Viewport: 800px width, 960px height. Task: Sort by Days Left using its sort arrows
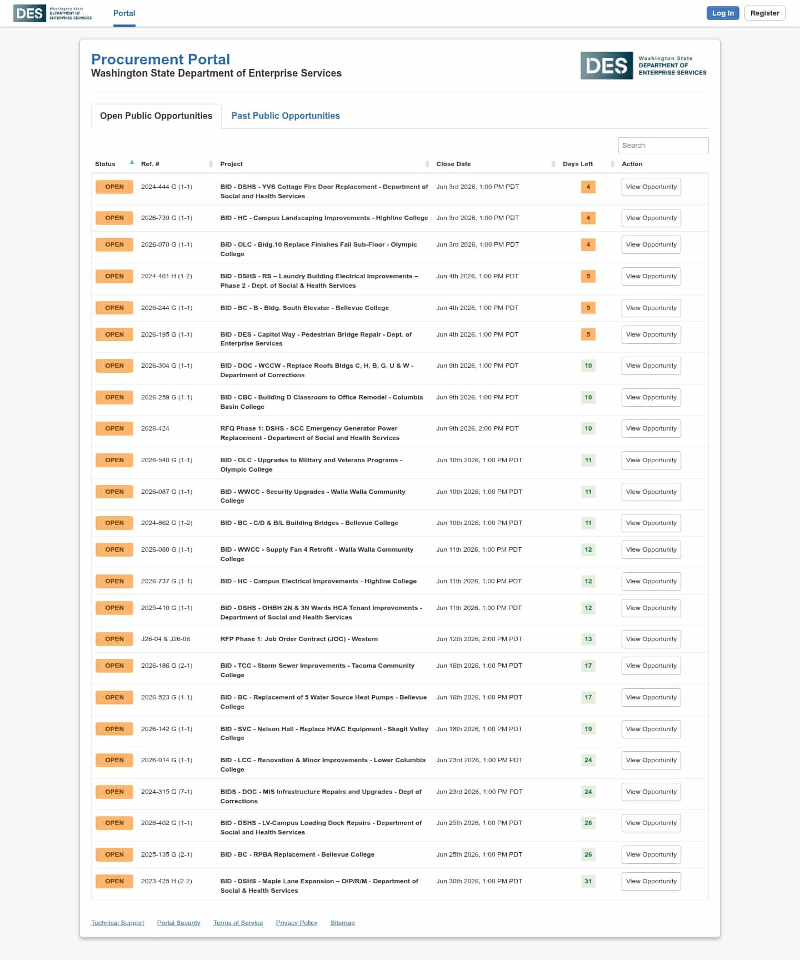[x=612, y=164]
